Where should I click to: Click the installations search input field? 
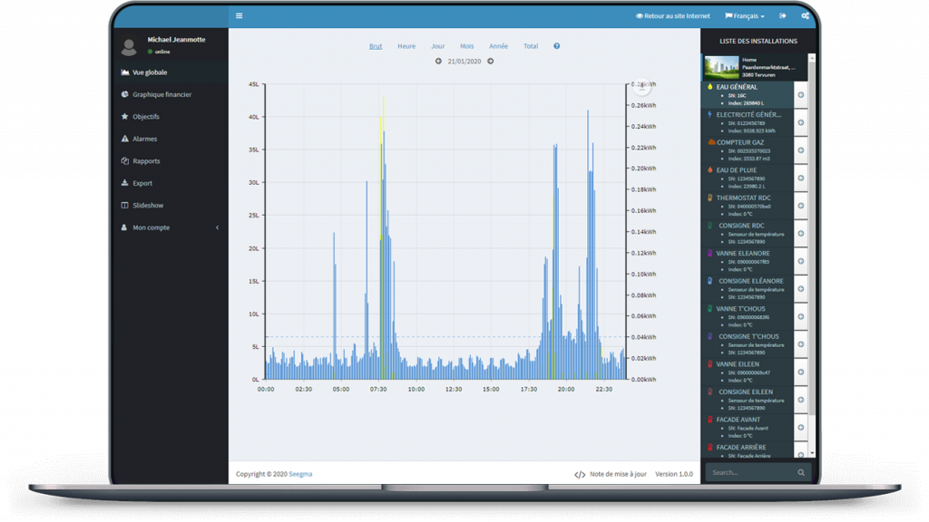click(748, 472)
